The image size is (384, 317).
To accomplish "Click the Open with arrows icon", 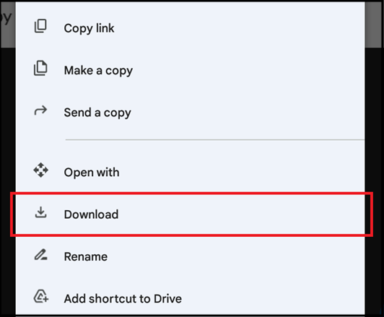I will tap(40, 170).
